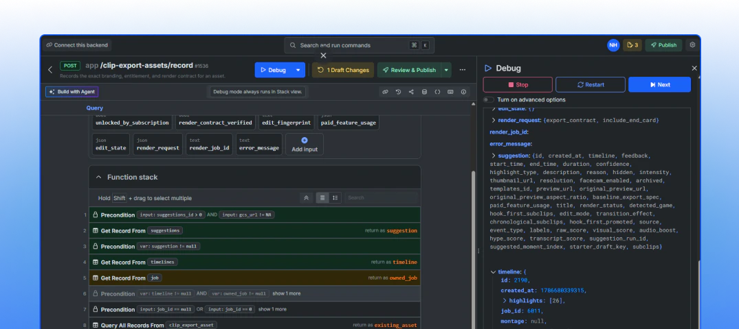
Task: Open the settings gear icon
Action: pyautogui.click(x=692, y=45)
